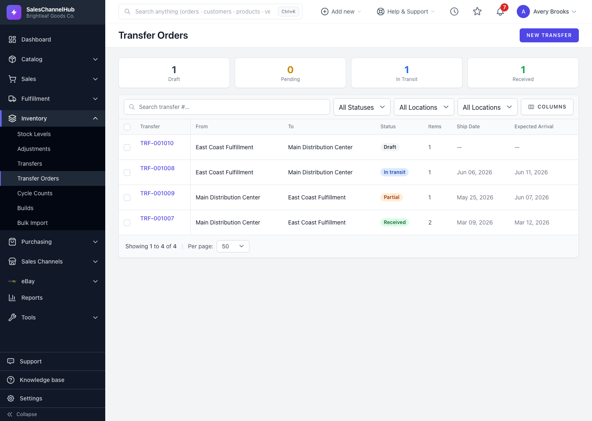
Task: Open Bulk Import submenu item
Action: 53,223
